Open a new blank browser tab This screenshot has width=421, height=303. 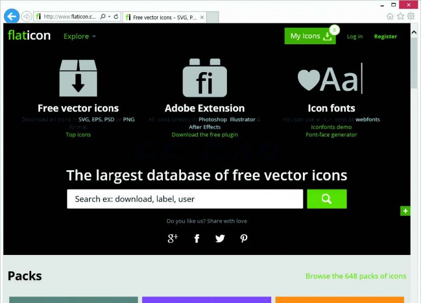(213, 17)
